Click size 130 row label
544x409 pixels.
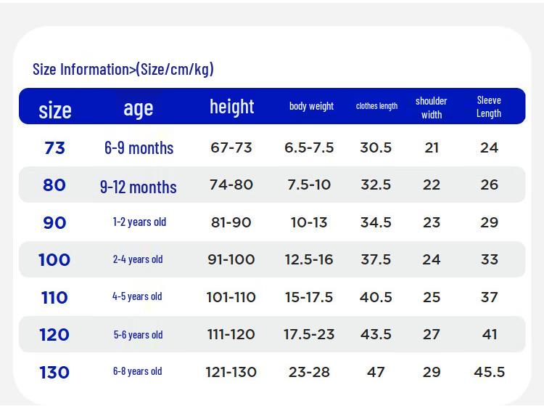[54, 373]
